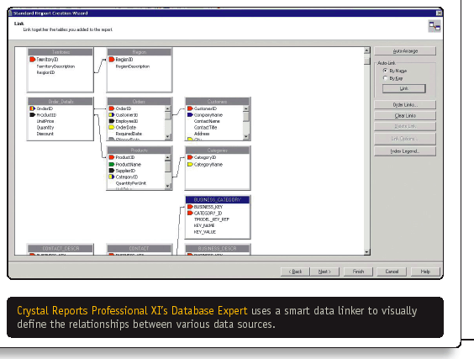Click the red index marker beside RegionID

(x=112, y=60)
